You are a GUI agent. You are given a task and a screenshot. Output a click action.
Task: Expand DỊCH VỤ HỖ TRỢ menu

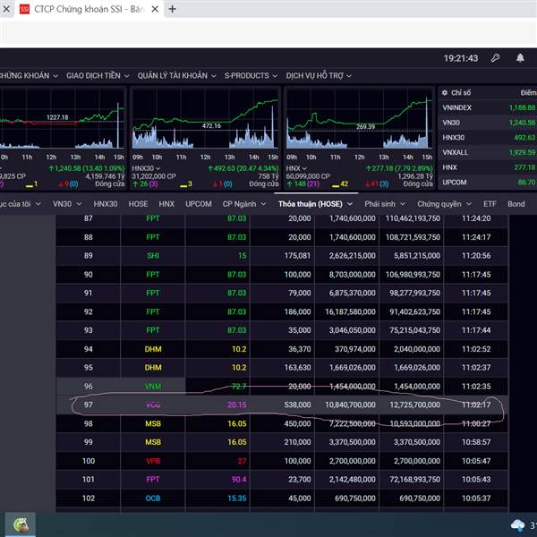pyautogui.click(x=319, y=76)
